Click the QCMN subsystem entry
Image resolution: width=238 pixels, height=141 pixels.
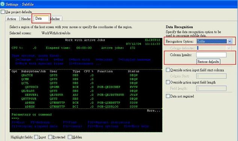pos(25,79)
